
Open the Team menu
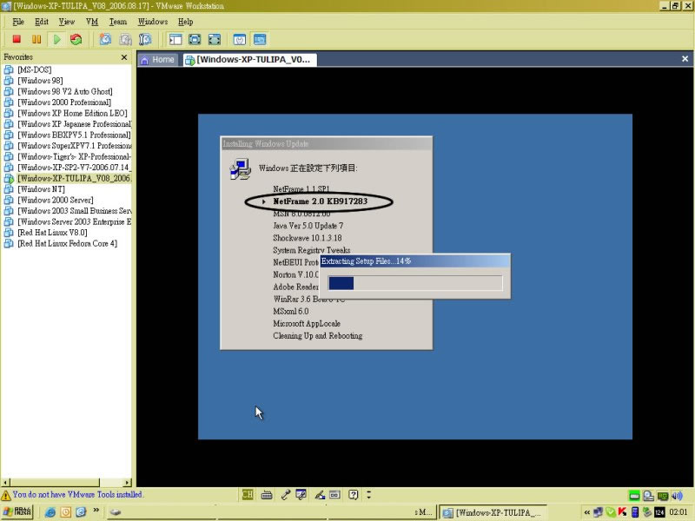coord(118,22)
